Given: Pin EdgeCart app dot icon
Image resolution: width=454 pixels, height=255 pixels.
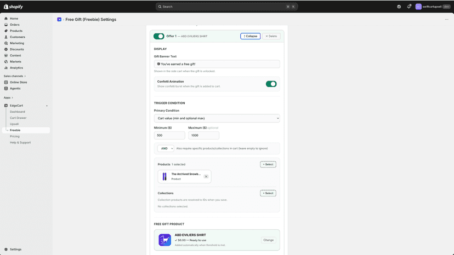Looking at the screenshot, I should pyautogui.click(x=47, y=106).
